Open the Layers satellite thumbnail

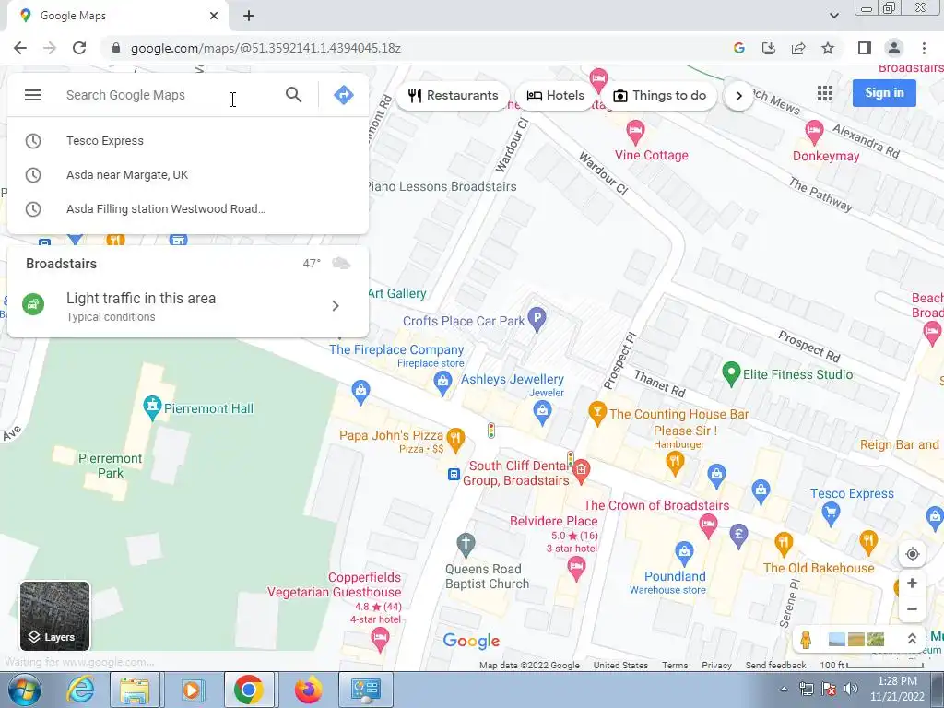coord(54,616)
